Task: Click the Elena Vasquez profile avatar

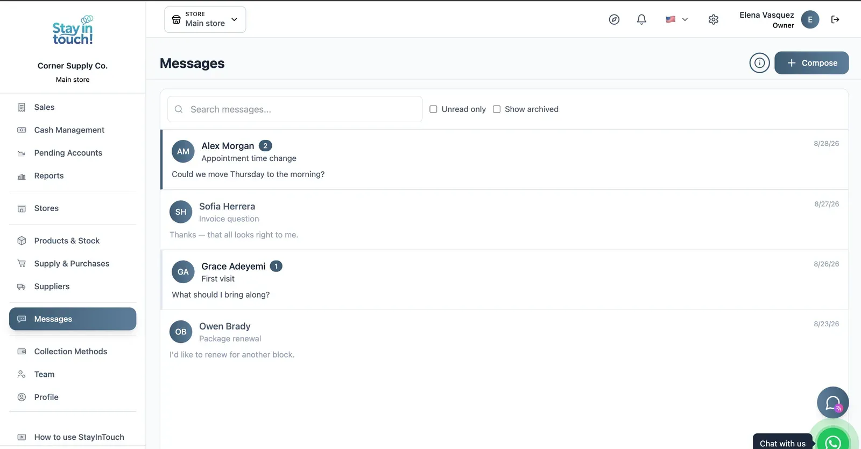Action: click(810, 19)
